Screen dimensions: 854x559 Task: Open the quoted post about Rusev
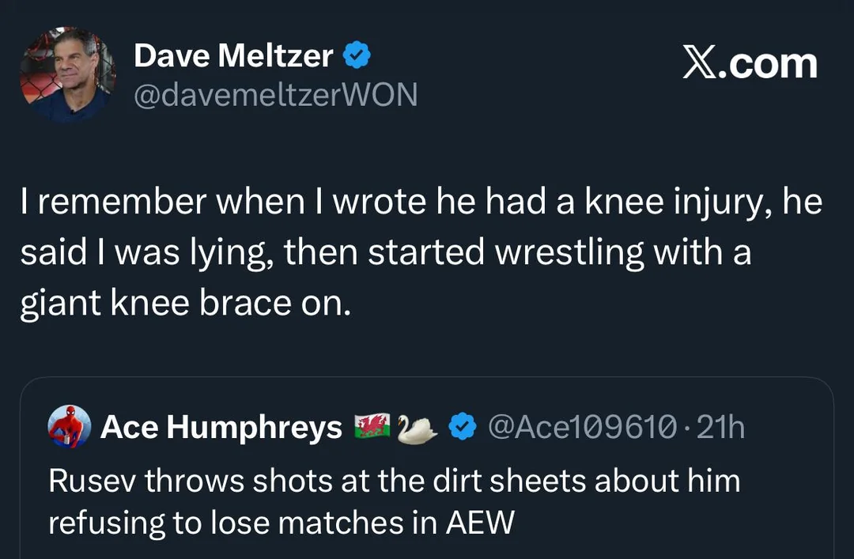pyautogui.click(x=427, y=501)
